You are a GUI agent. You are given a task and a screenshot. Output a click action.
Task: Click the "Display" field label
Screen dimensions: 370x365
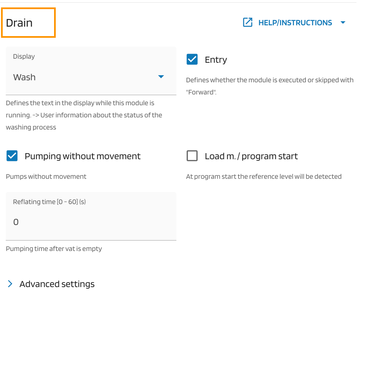pos(24,56)
